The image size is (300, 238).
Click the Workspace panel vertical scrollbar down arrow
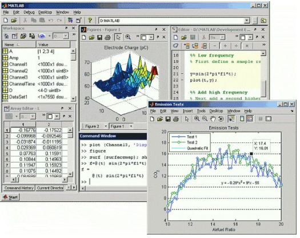[73, 98]
